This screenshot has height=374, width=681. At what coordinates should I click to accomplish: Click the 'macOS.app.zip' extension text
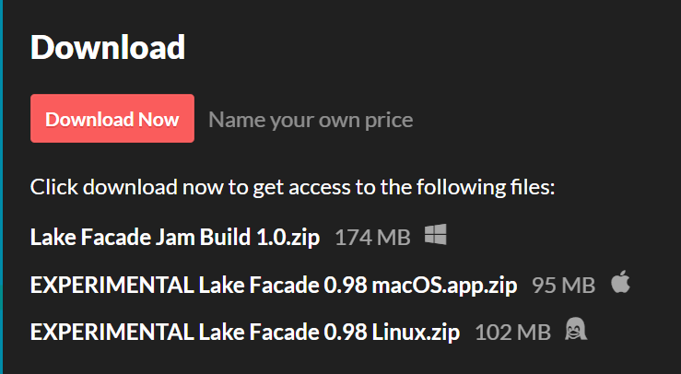444,286
